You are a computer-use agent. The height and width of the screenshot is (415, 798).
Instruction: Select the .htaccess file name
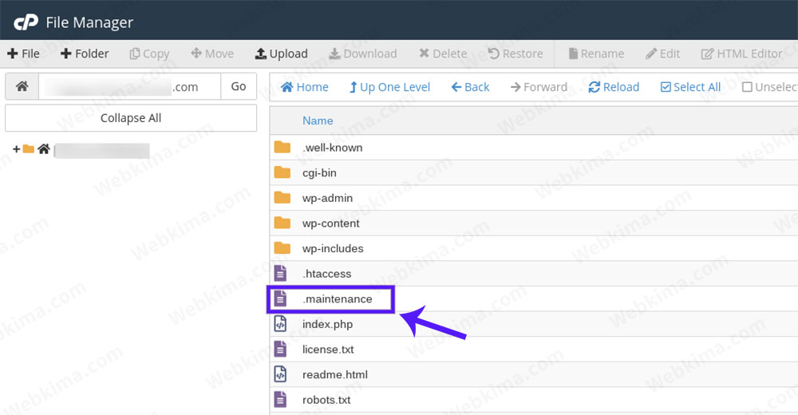(x=326, y=274)
